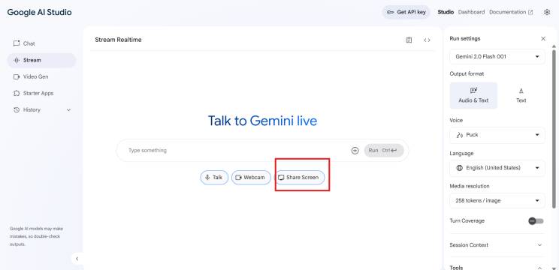The height and width of the screenshot is (270, 559).
Task: Open Starter Apps in sidebar
Action: click(x=41, y=93)
